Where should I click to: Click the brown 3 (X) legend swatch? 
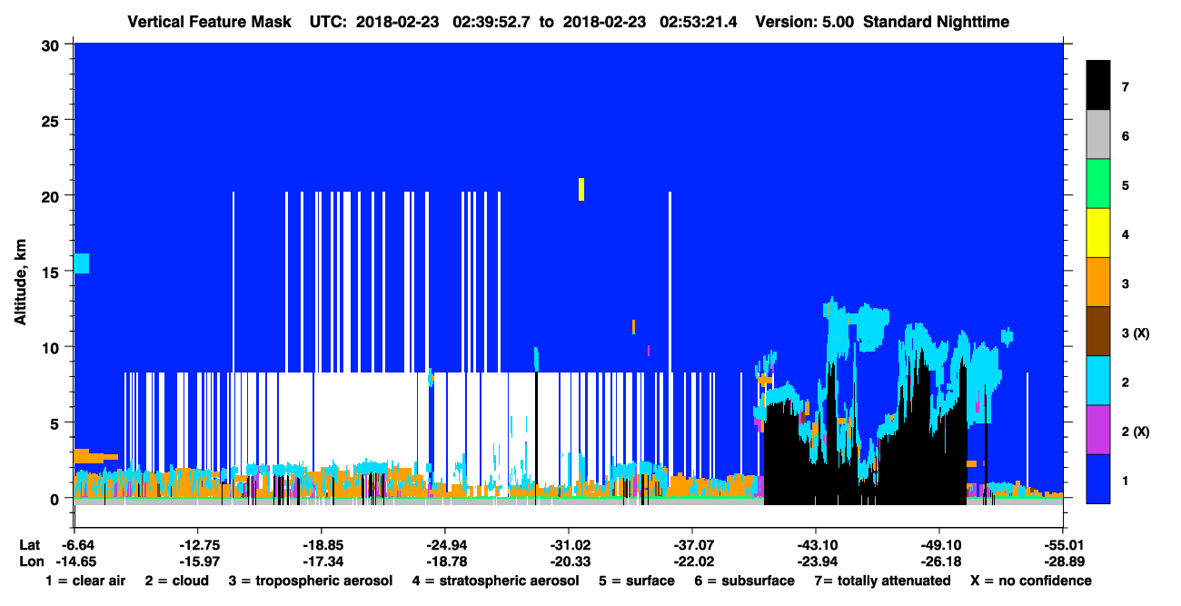click(x=1098, y=332)
